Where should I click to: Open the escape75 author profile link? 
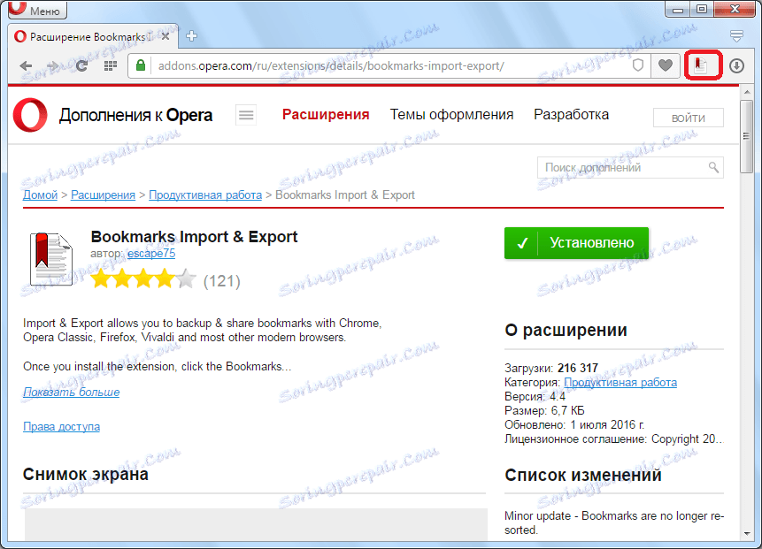click(150, 253)
